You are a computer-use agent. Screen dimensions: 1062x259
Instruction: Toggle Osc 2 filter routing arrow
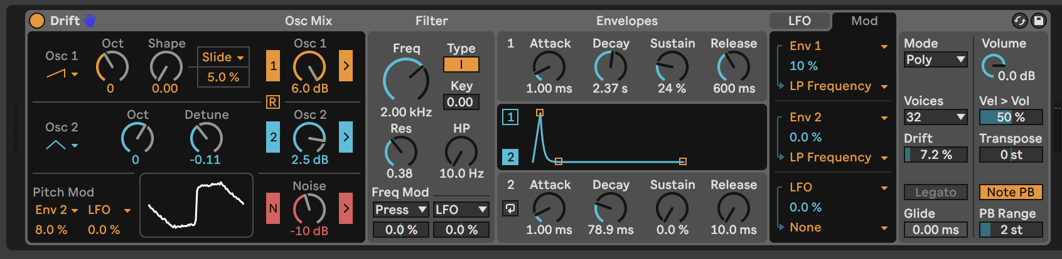[346, 137]
